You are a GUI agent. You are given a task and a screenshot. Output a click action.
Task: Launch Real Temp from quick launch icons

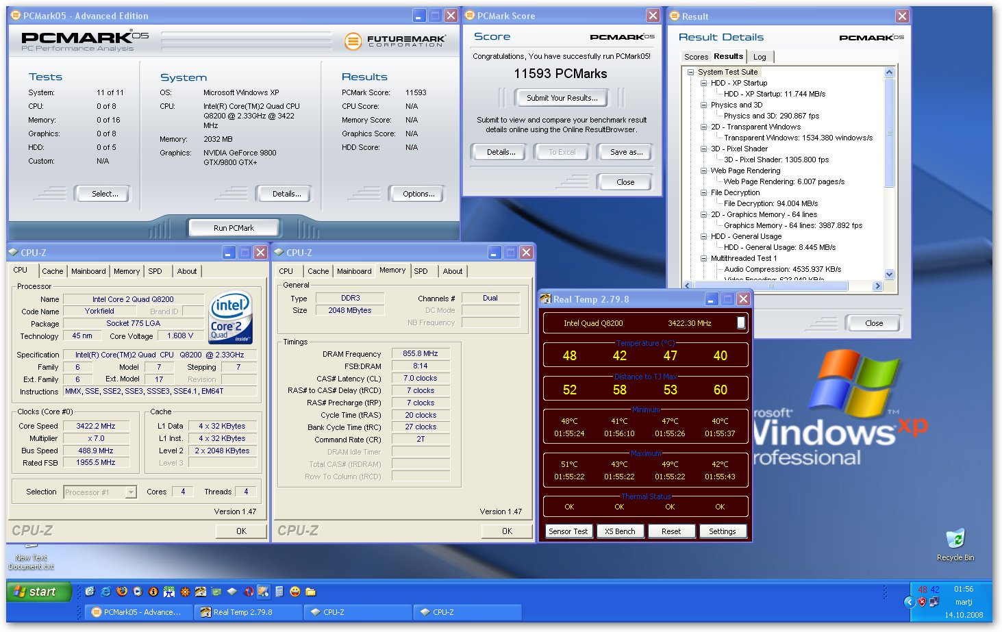tap(201, 592)
